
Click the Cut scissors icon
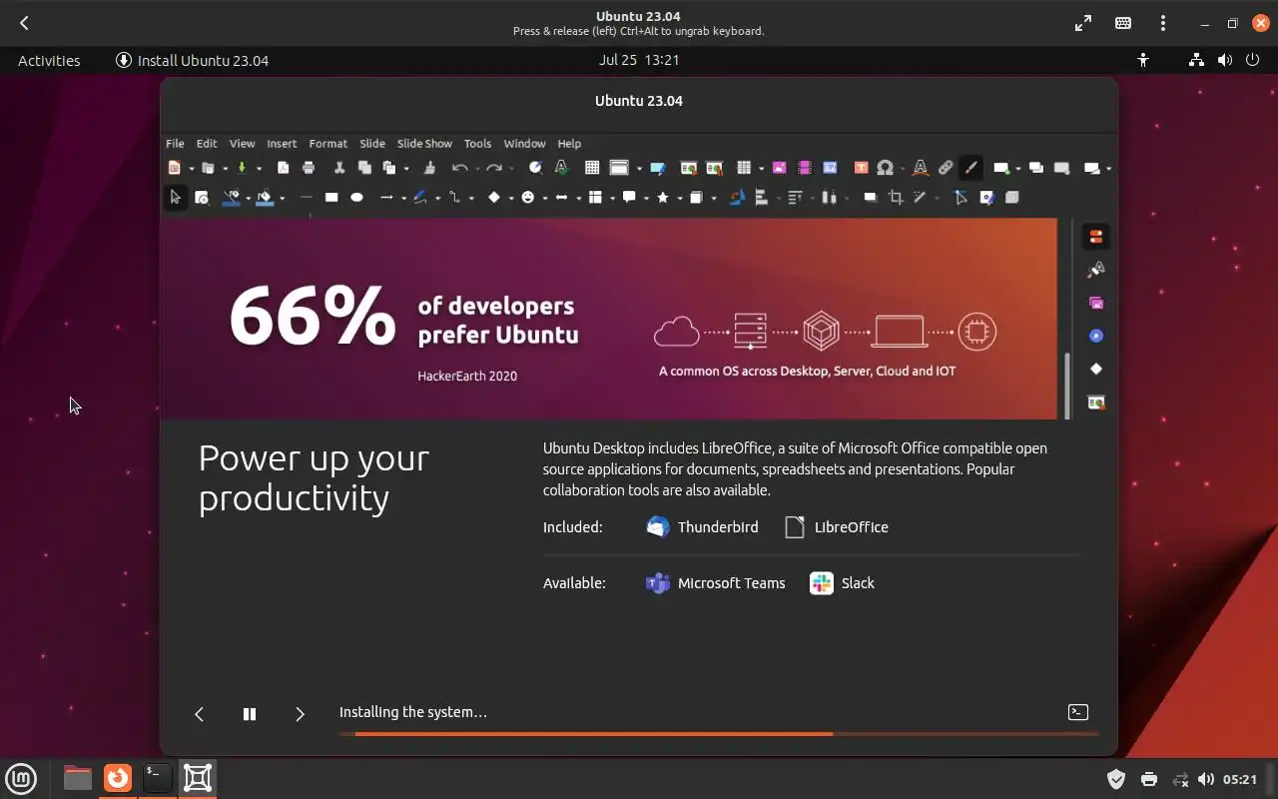339,168
